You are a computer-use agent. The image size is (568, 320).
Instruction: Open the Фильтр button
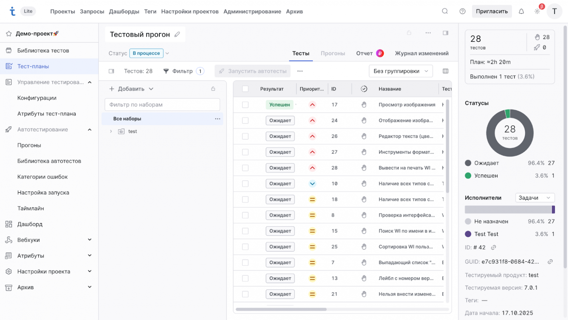(182, 71)
